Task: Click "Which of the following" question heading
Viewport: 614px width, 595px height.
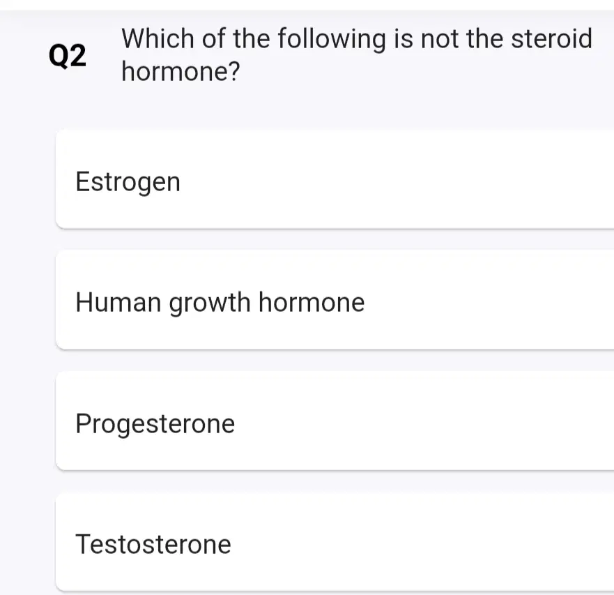Action: [x=254, y=39]
